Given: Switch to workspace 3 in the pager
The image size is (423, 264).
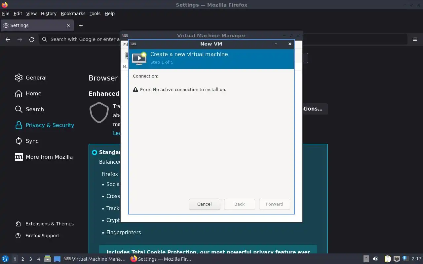Looking at the screenshot, I should pyautogui.click(x=30, y=259).
